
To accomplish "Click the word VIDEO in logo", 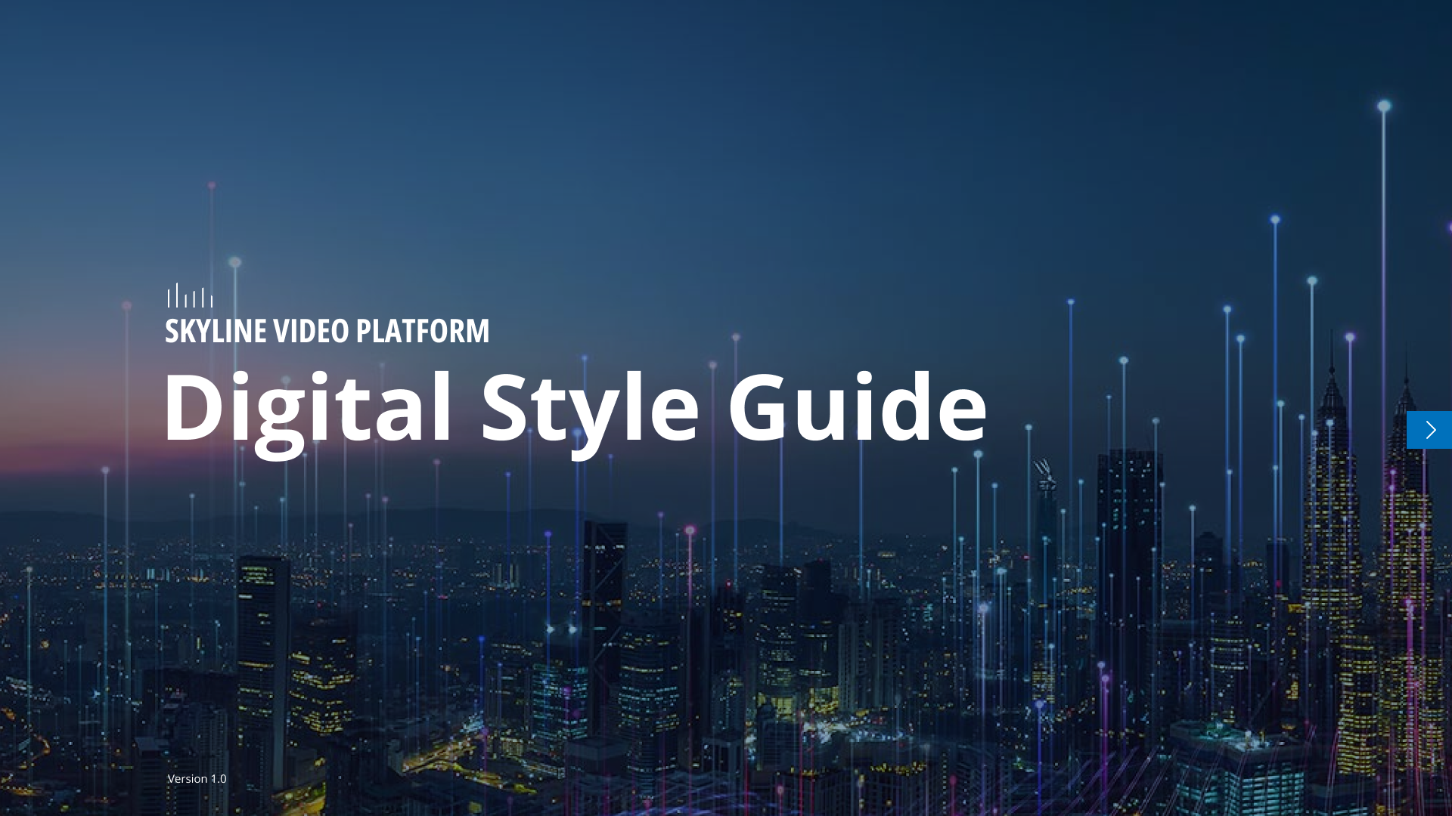I will 311,332.
